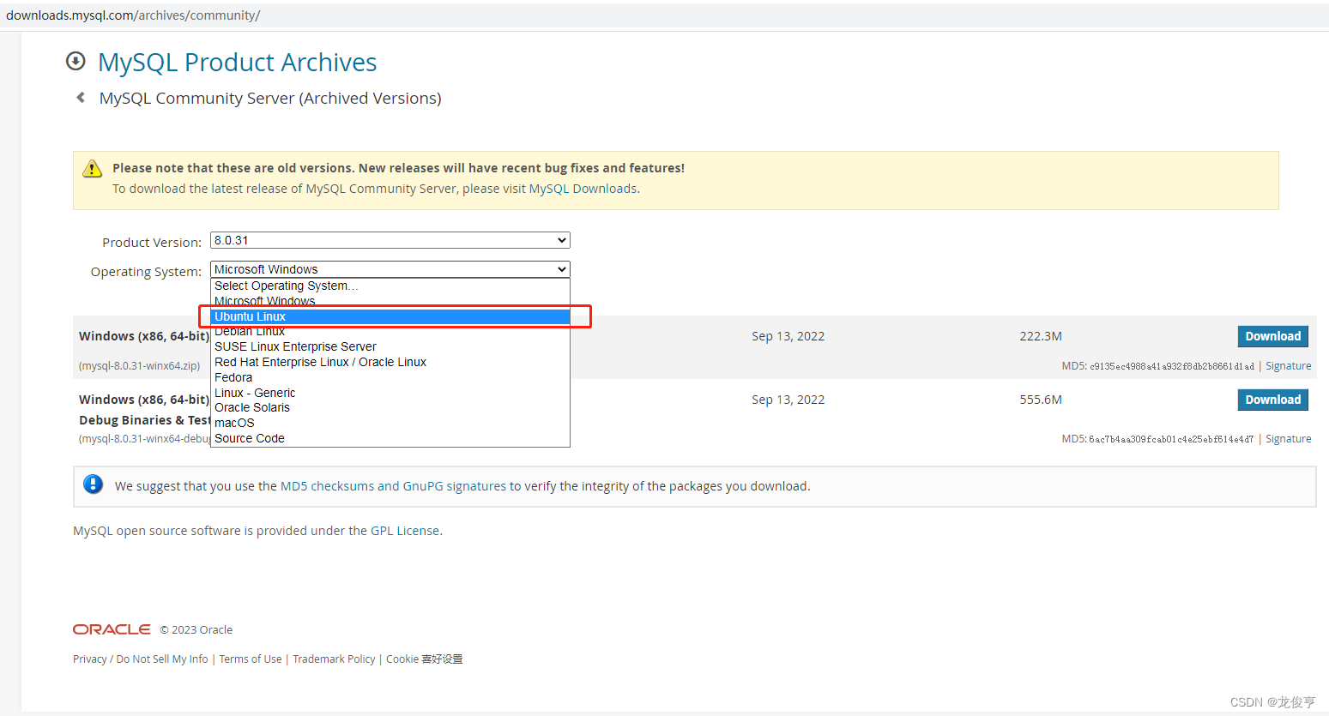Image resolution: width=1329 pixels, height=716 pixels.
Task: Download the 555.6M debug binaries package
Action: pyautogui.click(x=1272, y=400)
